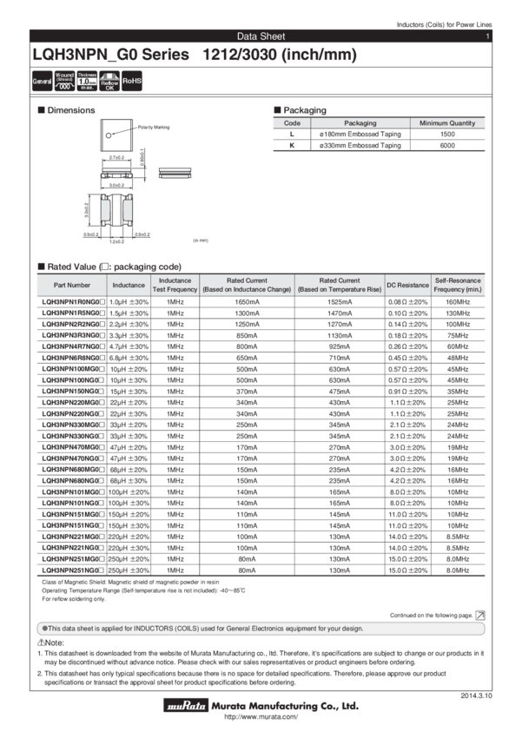
Task: Click part number LQH3NPN330NG0
Action: [x=72, y=436]
